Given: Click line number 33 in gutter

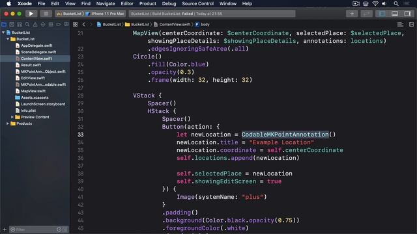Looking at the screenshot, I should (x=81, y=135).
